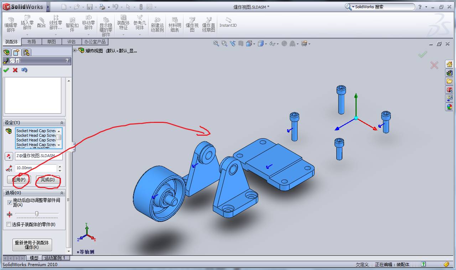456x270 pixels.
Task: Open the Display Style dropdown arrow
Action: tap(266, 44)
